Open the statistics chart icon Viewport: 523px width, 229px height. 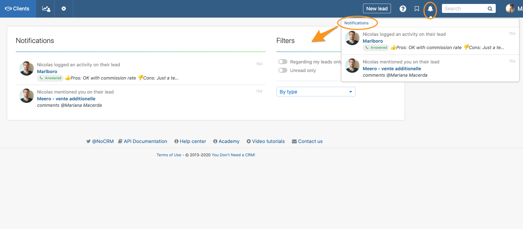tap(46, 9)
